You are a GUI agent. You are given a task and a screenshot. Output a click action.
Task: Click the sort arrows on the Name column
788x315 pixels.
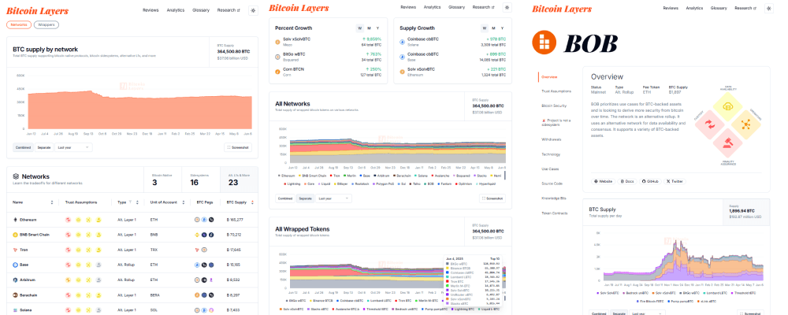click(52, 202)
